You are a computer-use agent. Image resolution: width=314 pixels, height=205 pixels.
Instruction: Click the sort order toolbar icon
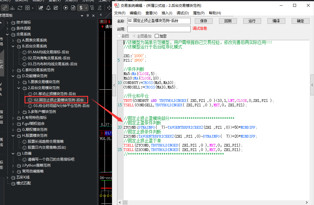99,8
